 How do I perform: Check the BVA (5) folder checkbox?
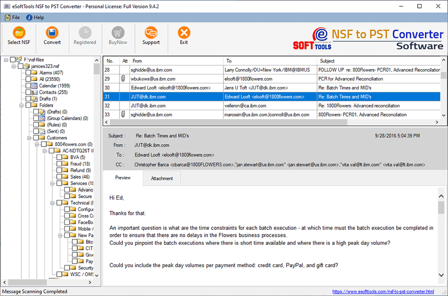click(59, 157)
